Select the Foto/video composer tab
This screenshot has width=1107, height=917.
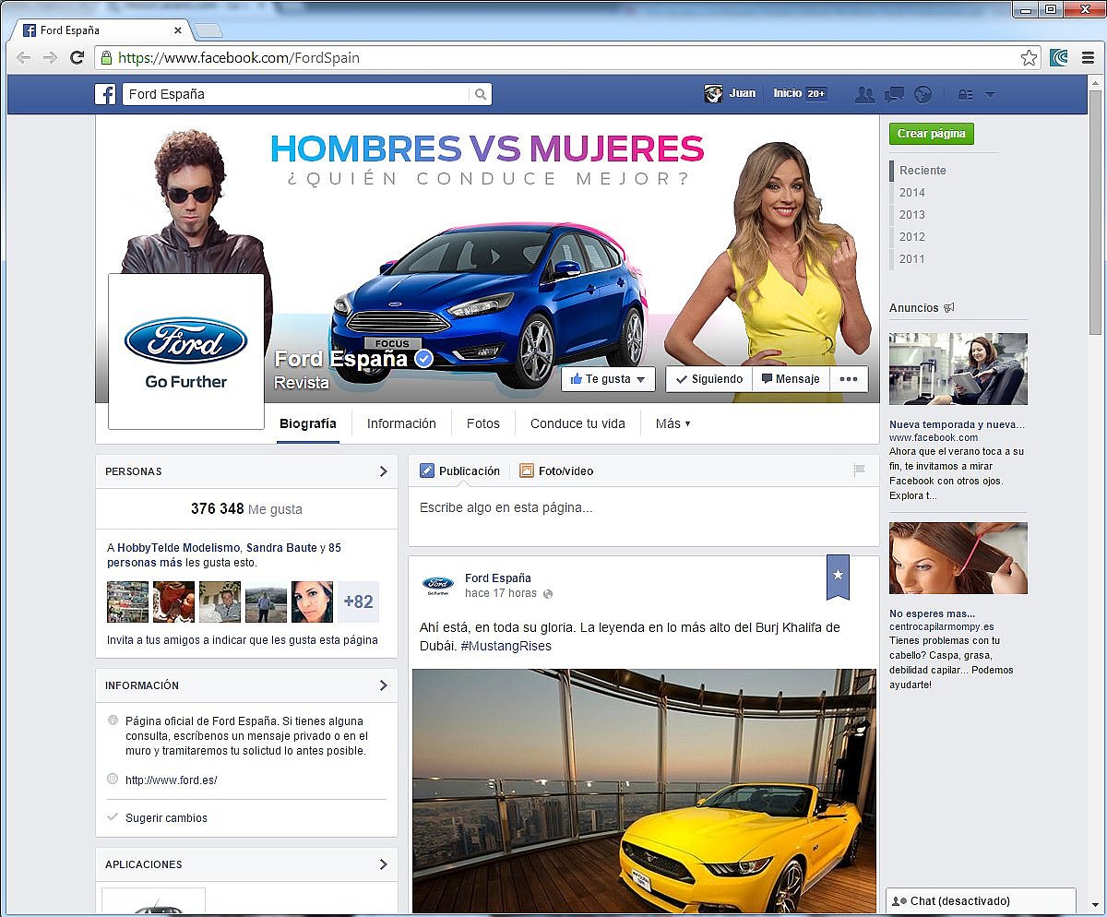556,470
